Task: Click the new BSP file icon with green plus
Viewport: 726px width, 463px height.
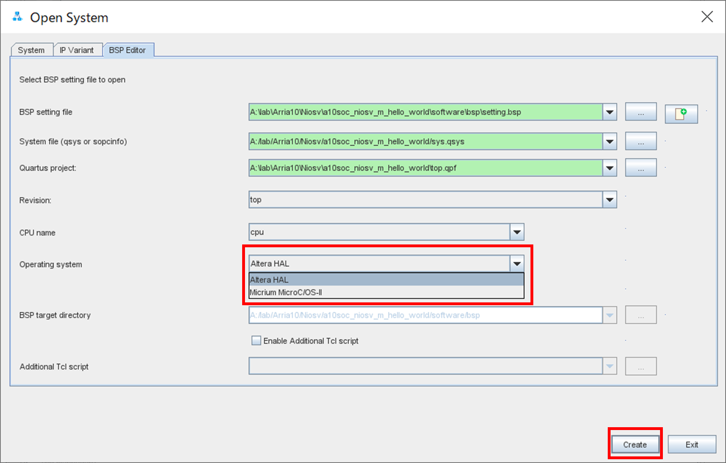Action: (680, 114)
